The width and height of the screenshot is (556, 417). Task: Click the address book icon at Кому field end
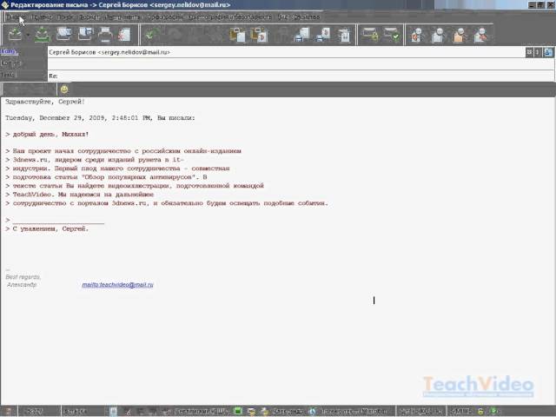[548, 52]
